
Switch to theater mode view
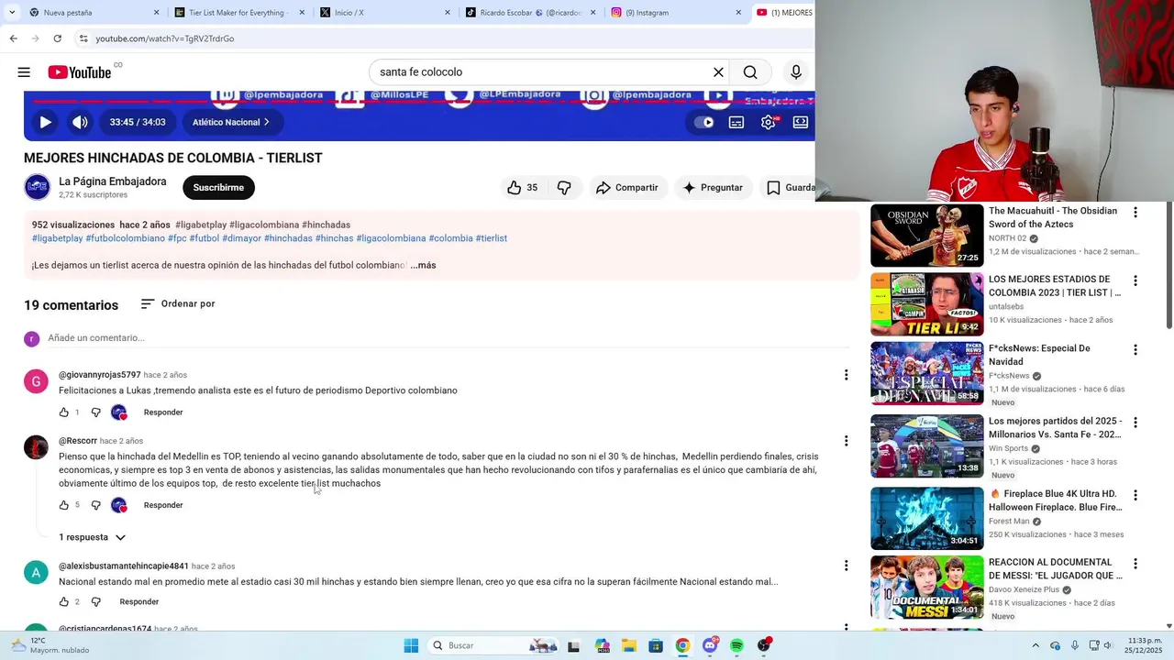801,122
